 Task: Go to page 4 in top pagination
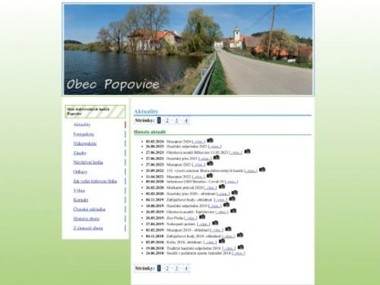coord(186,120)
